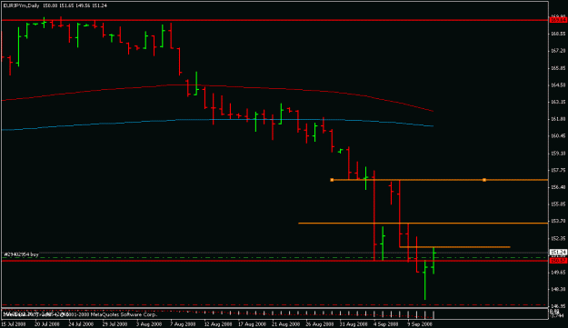
Task: Click the 164.50 price scale label
Action: click(558, 85)
